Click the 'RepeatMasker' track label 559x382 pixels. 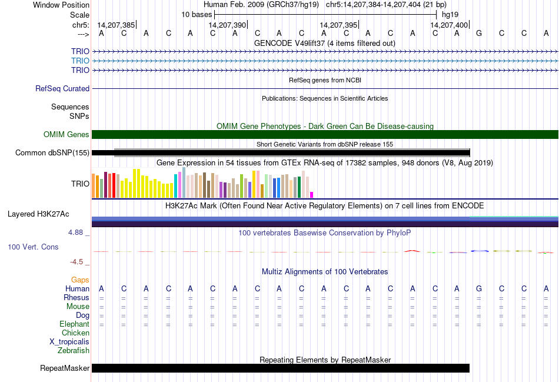coord(65,368)
